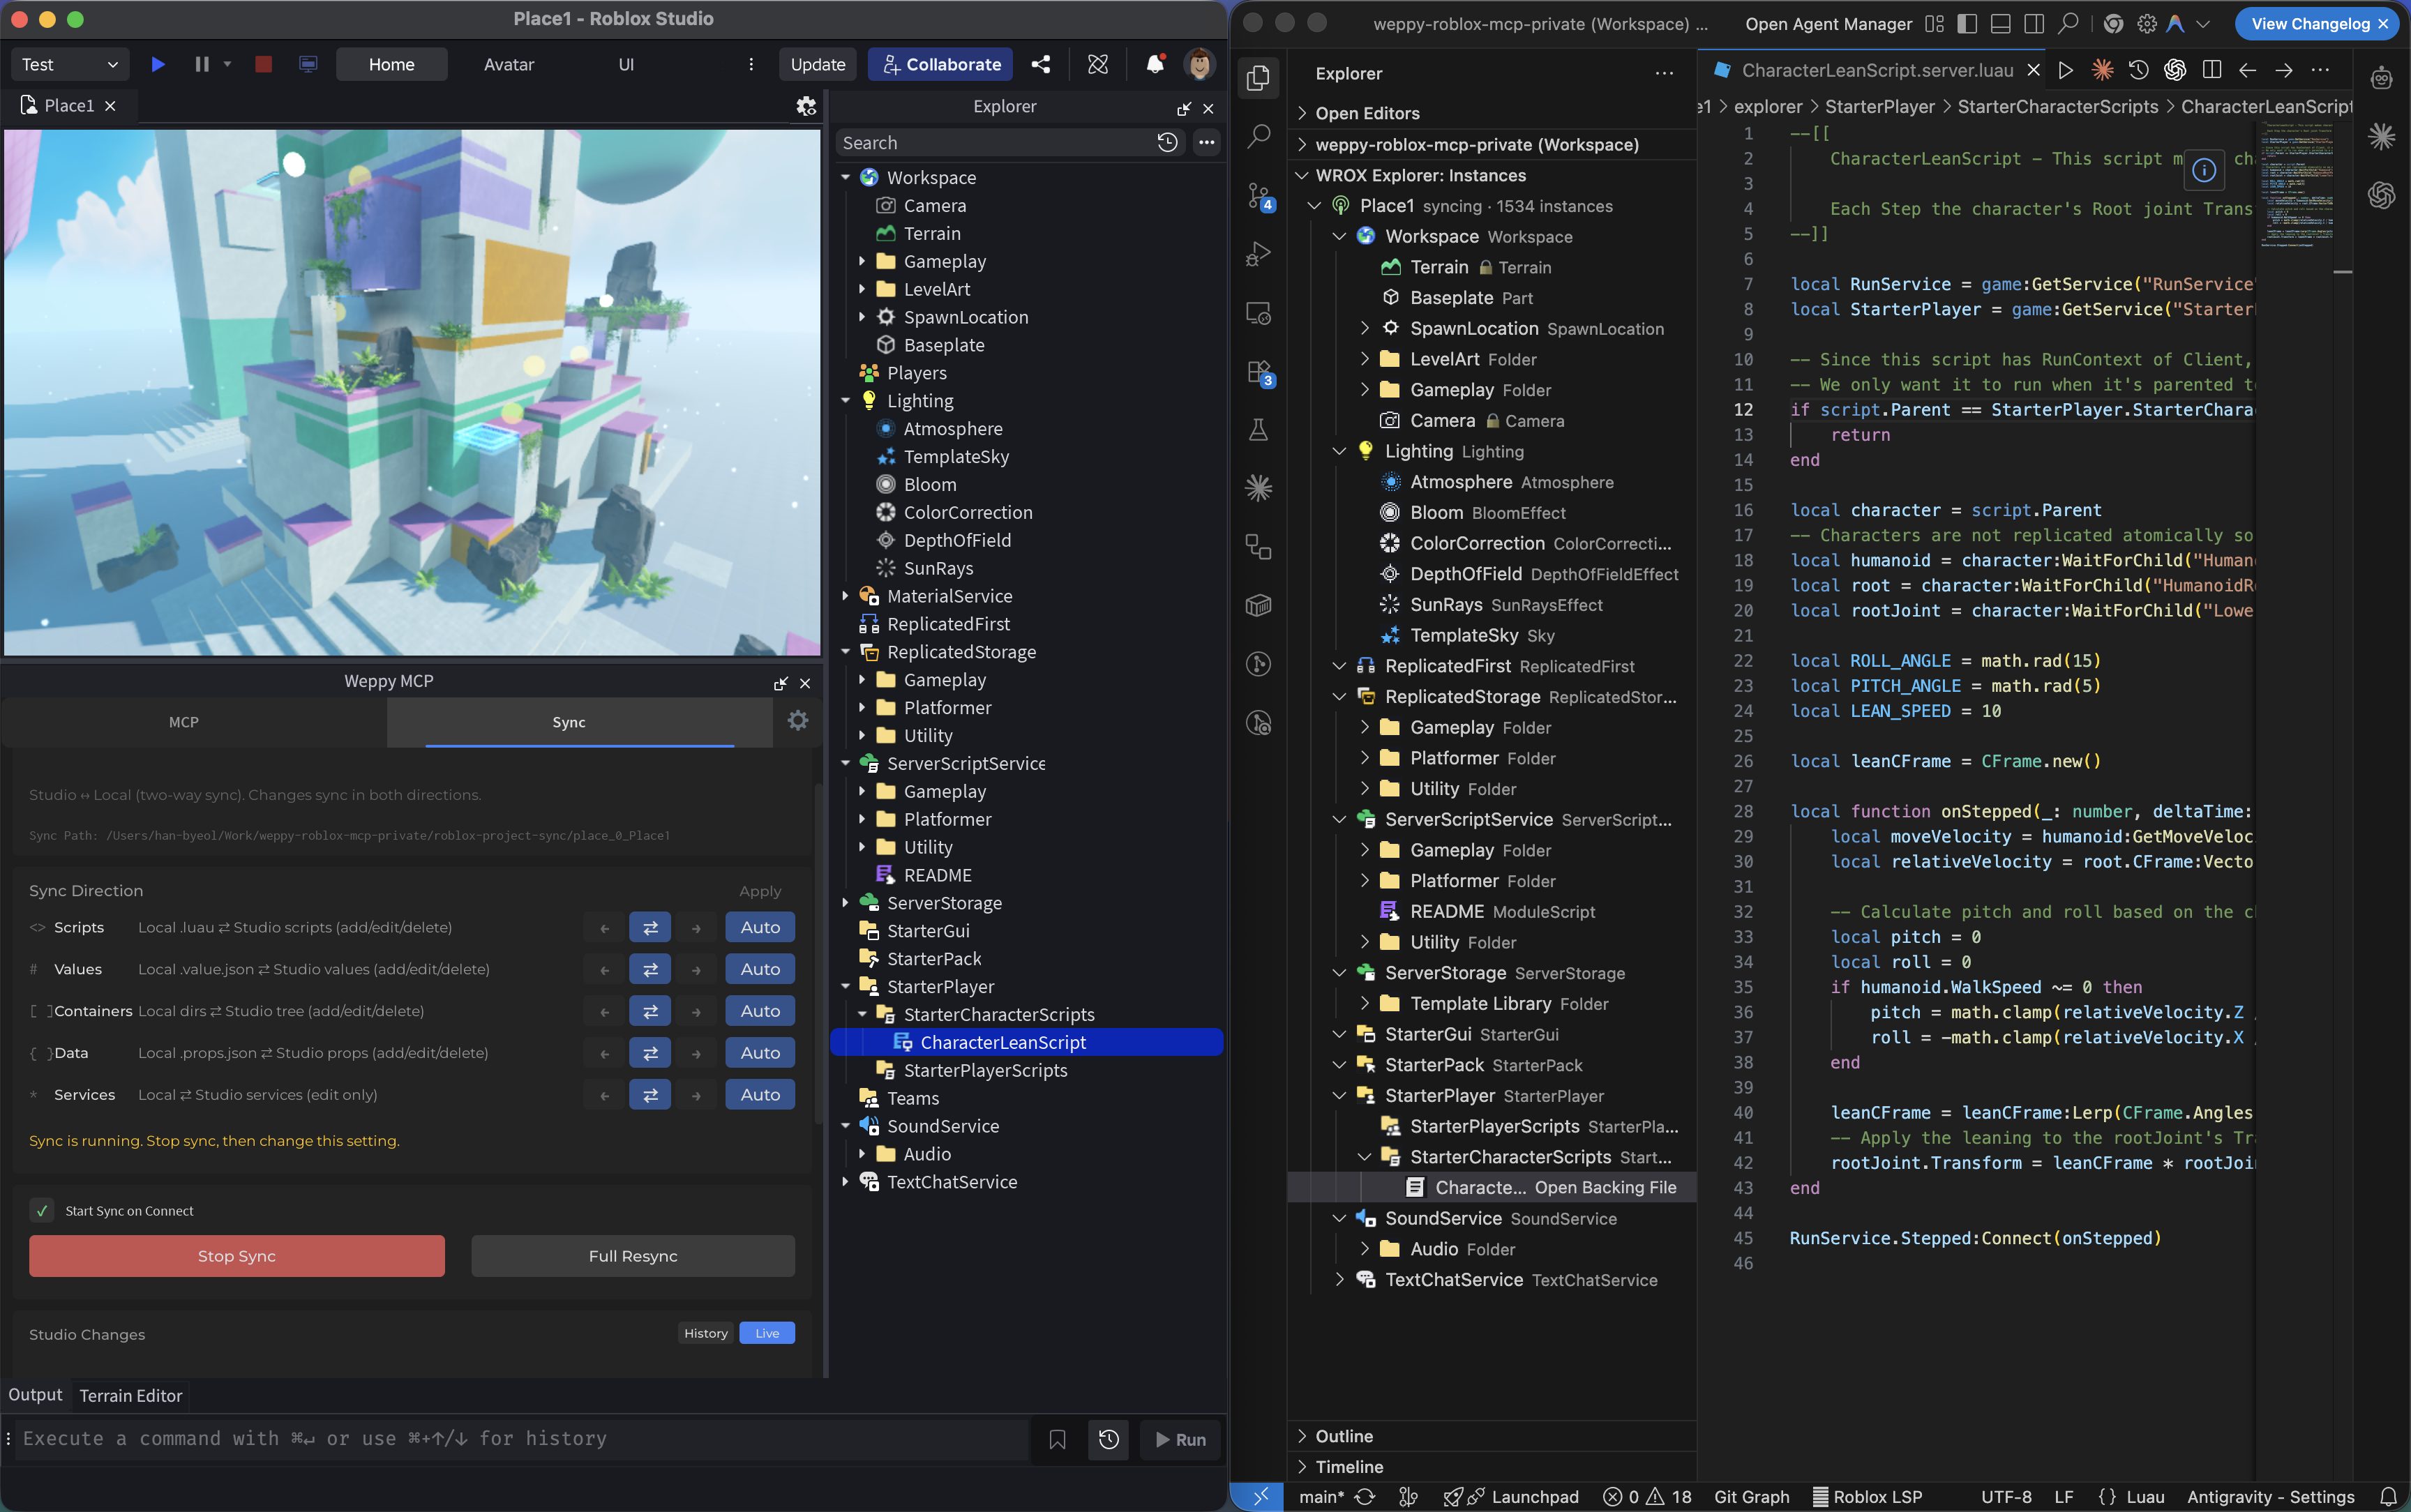The width and height of the screenshot is (2411, 1512).
Task: Enable the Start Sync on Connect checkbox
Action: point(43,1209)
